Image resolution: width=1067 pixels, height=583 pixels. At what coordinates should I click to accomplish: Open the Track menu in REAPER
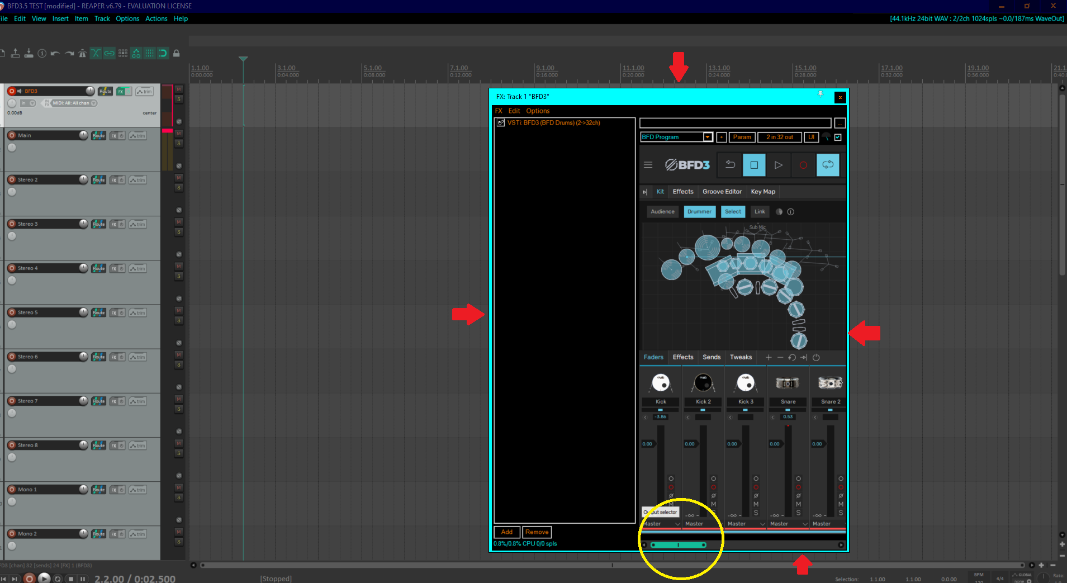click(x=102, y=18)
